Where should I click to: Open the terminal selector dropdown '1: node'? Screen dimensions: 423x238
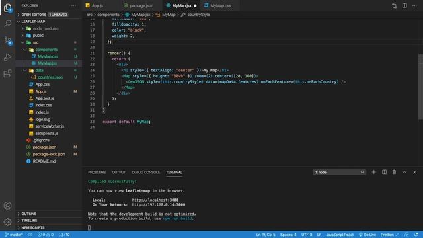pos(339,172)
